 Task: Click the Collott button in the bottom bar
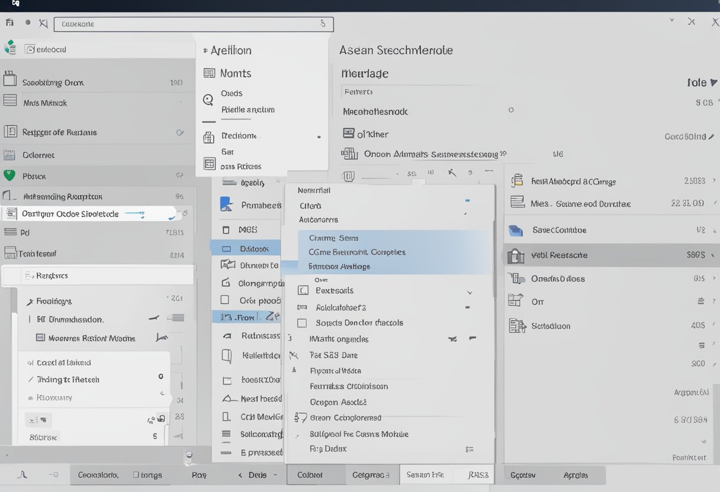[x=314, y=474]
